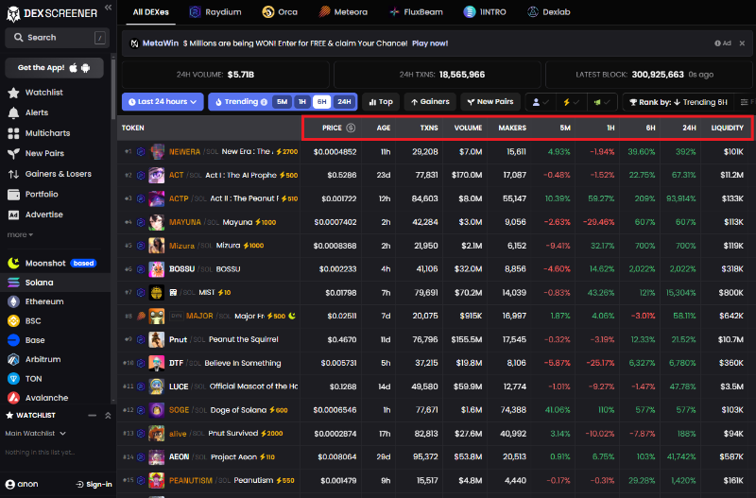
Task: Open NEWERA token avatar
Action: click(x=156, y=151)
